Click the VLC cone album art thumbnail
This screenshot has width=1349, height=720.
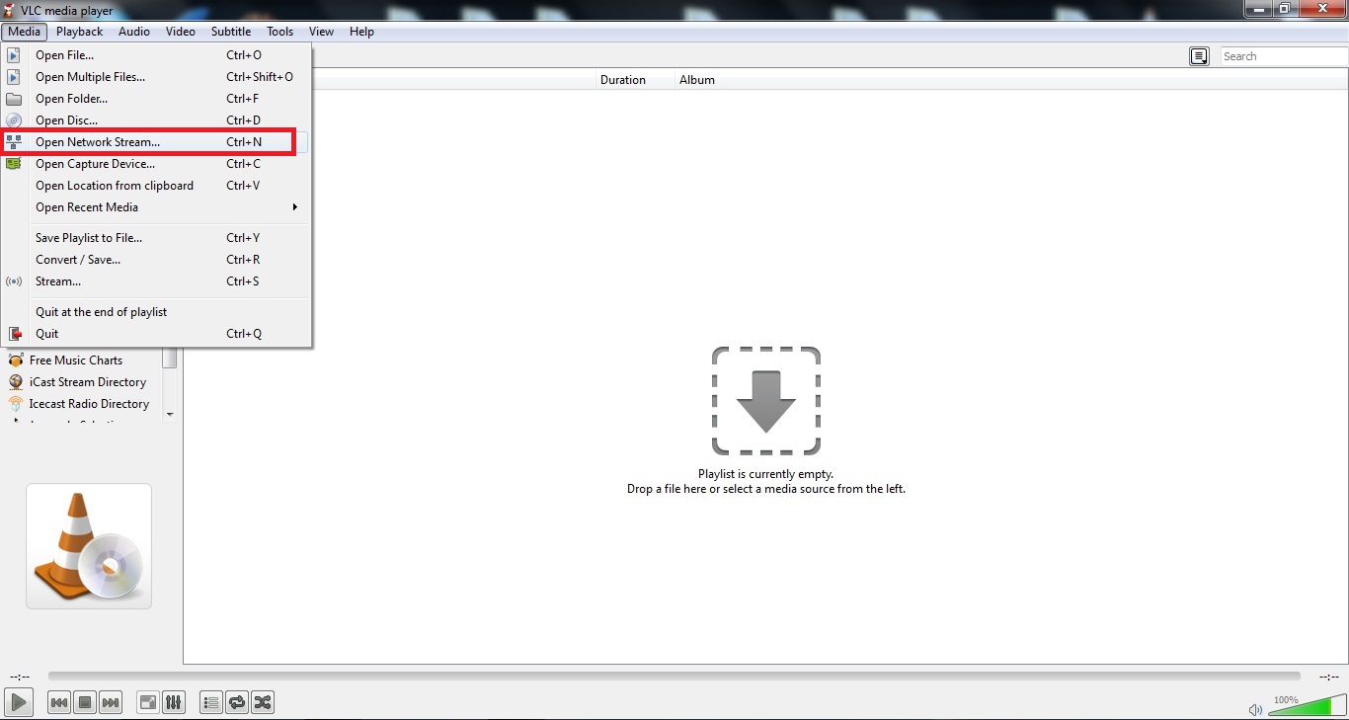(89, 546)
